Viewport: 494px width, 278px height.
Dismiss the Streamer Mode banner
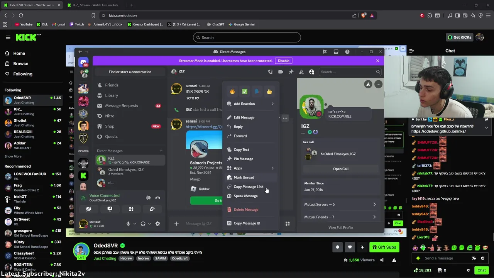point(377,61)
